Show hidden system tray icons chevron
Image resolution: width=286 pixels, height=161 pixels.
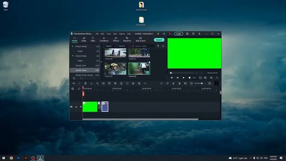(251, 158)
